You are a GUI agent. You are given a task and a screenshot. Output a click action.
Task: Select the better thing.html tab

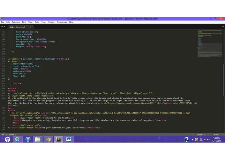pos(17,27)
